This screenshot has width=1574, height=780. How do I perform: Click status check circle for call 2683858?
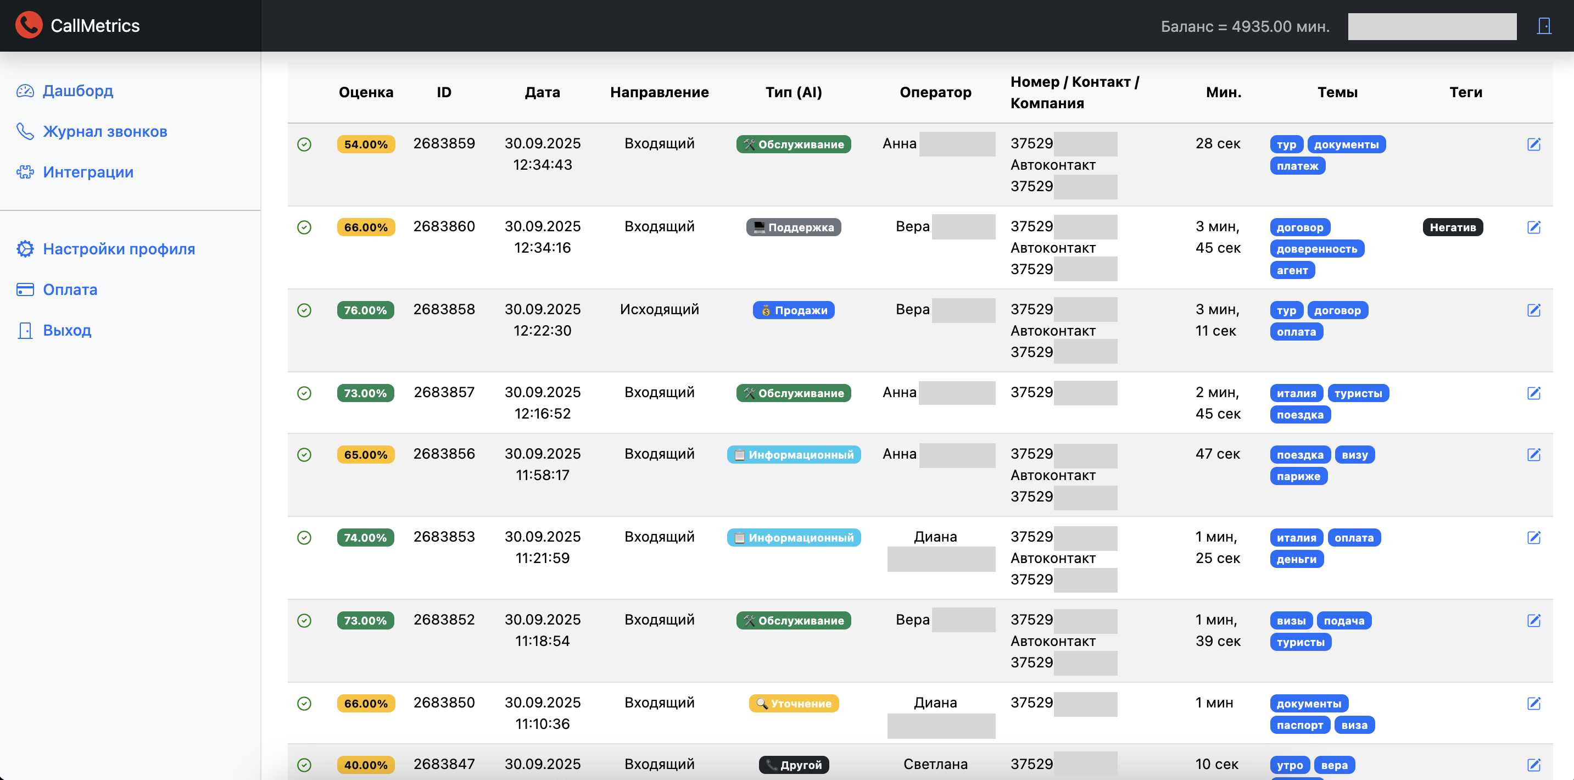[304, 310]
